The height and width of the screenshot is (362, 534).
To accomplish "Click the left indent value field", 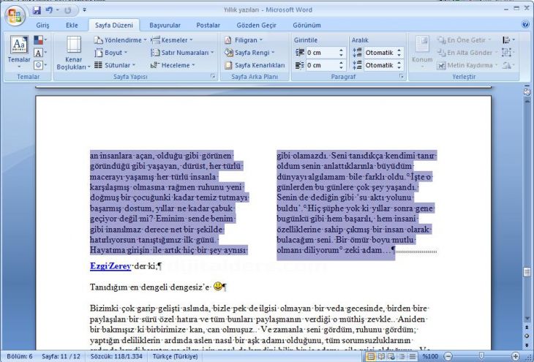I will 321,53.
